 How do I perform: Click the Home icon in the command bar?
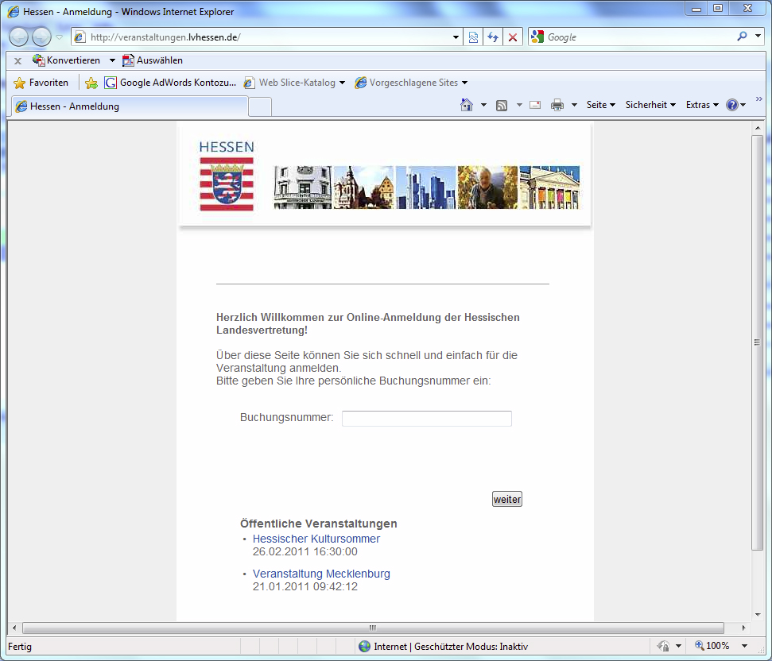[x=467, y=105]
